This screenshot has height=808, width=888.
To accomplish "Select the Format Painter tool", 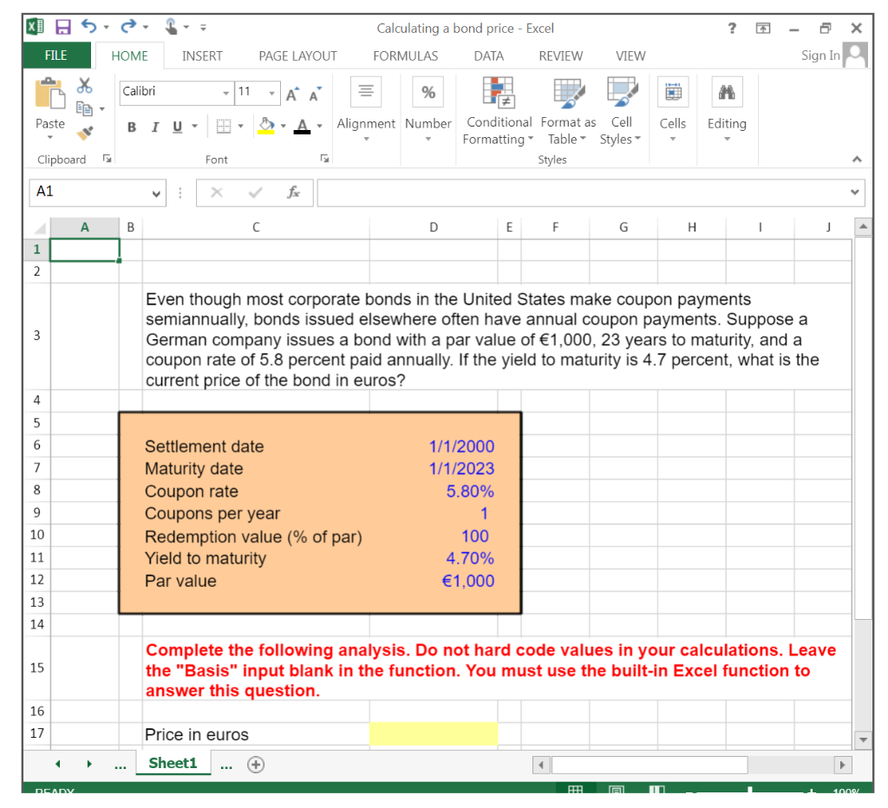I will coord(83,132).
